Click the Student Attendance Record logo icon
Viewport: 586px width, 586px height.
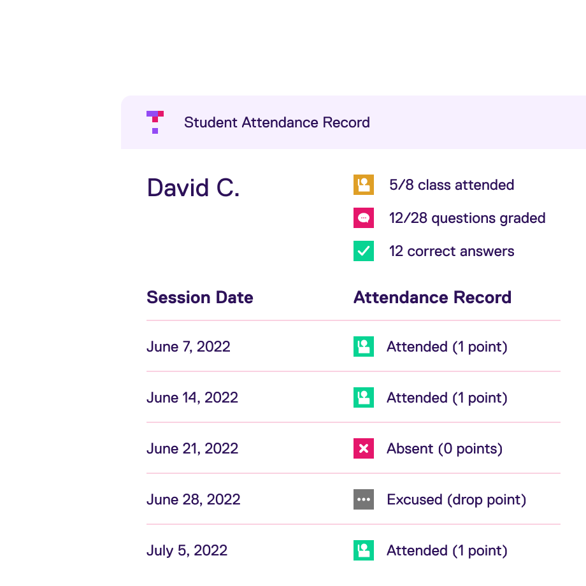155,122
